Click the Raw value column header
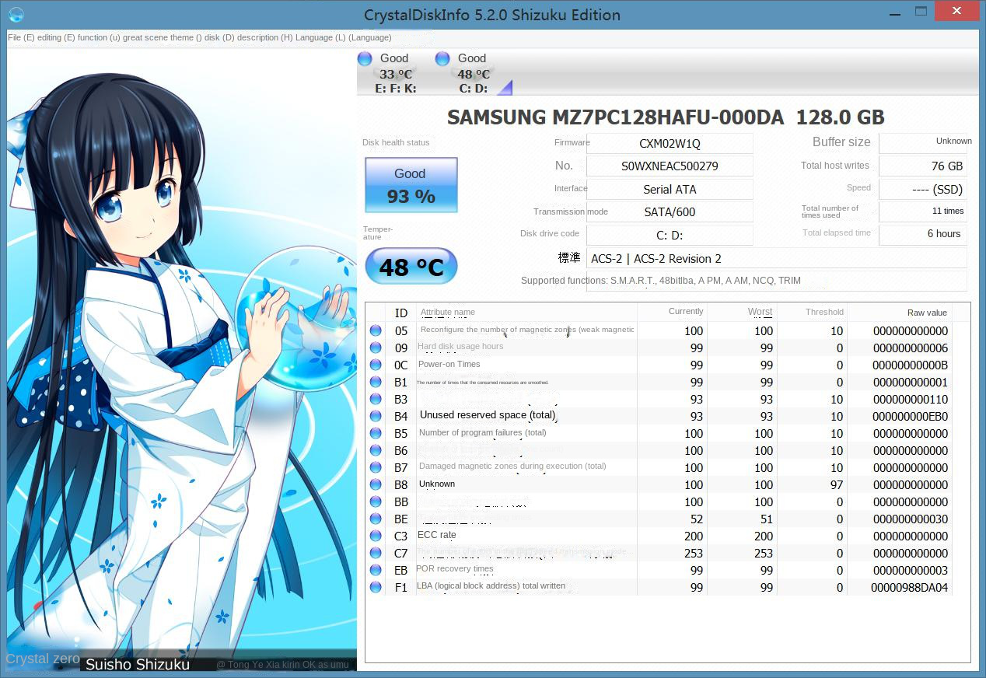The width and height of the screenshot is (986, 678). point(900,312)
